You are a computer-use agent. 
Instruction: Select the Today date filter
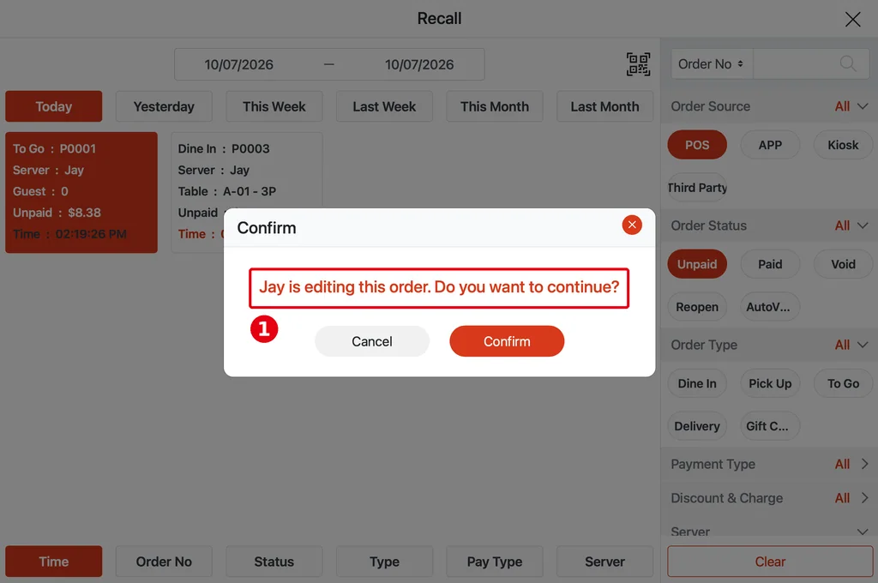(54, 106)
